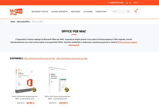Go to Chi Siamo page

[x=88, y=12]
